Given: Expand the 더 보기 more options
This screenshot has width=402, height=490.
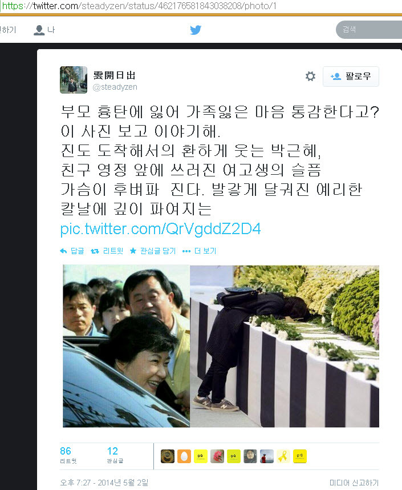Looking at the screenshot, I should (199, 251).
